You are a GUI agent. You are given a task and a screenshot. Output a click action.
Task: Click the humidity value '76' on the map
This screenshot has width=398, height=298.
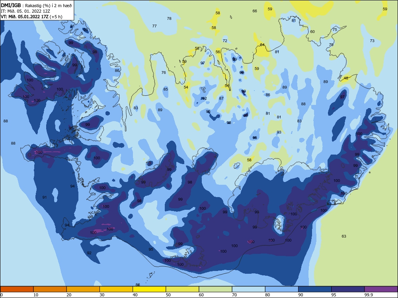[x=164, y=72]
